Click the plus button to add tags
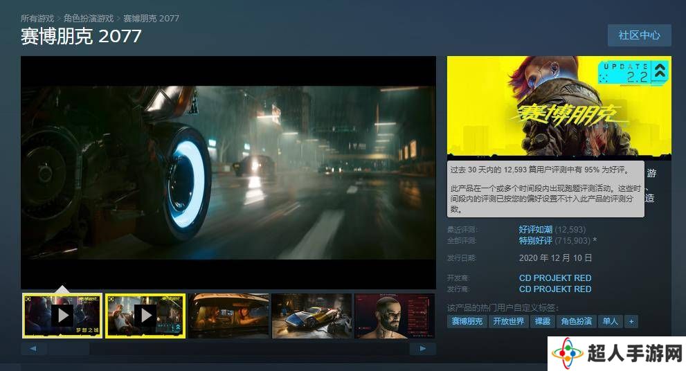The width and height of the screenshot is (686, 371). [631, 321]
